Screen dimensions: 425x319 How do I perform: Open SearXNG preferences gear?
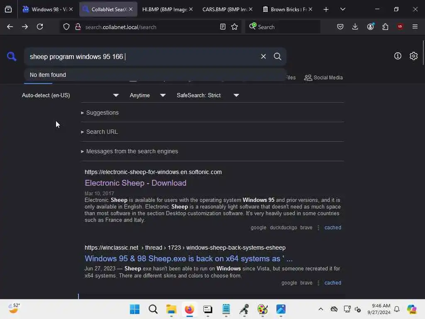point(413,56)
